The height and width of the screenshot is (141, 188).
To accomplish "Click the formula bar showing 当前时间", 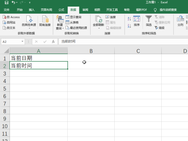I will (123, 41).
